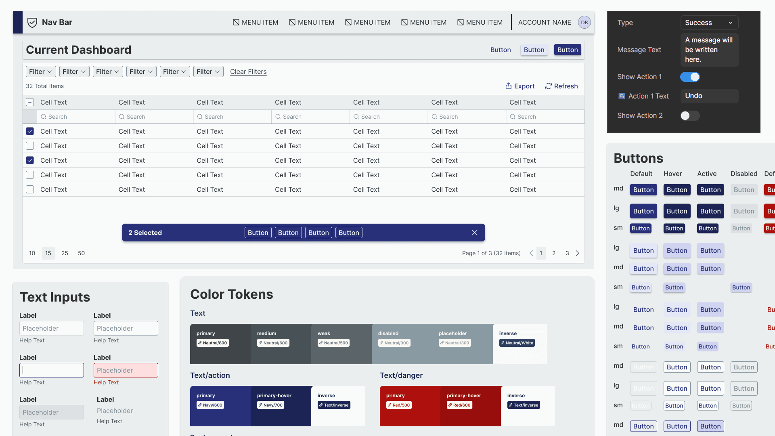
Task: Click the first MENU ITEM in the nav bar
Action: point(256,23)
